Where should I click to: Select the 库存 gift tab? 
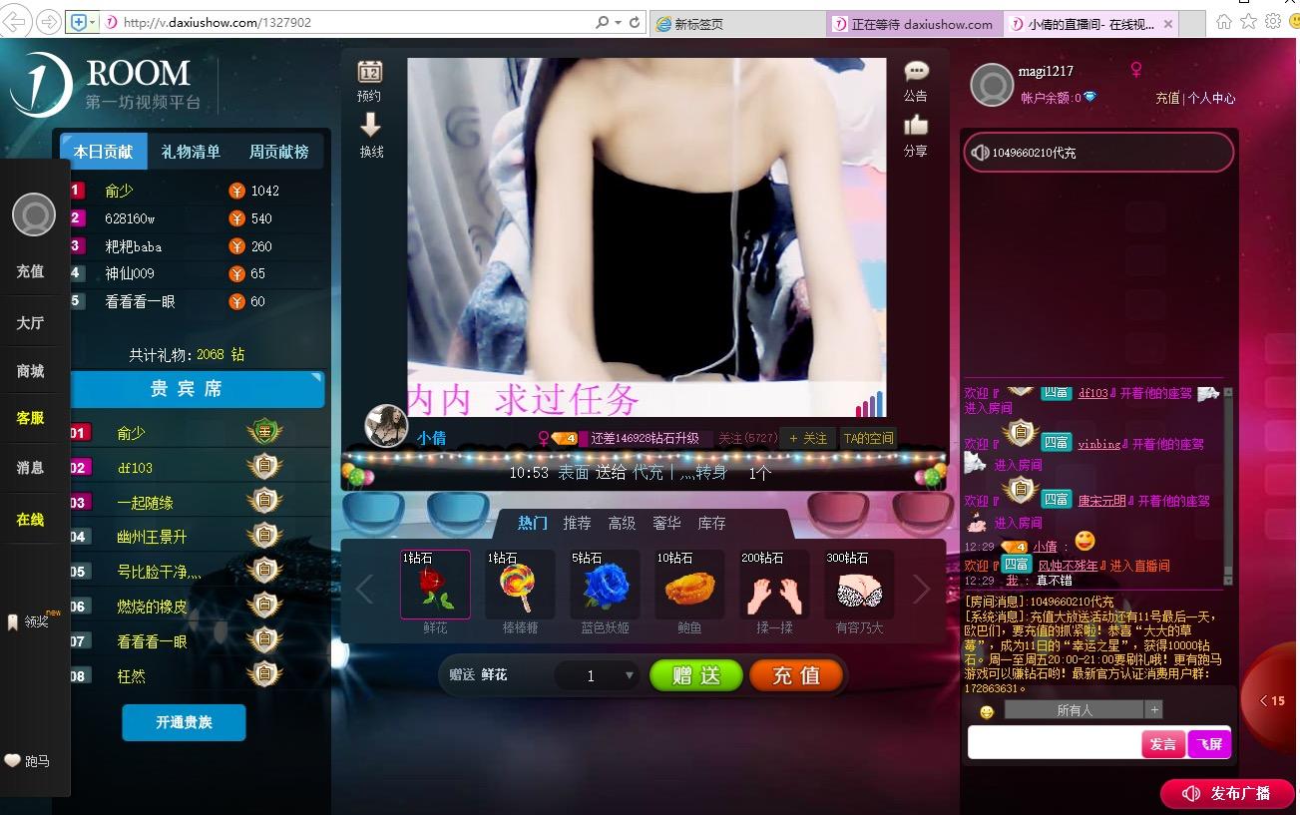(x=711, y=523)
